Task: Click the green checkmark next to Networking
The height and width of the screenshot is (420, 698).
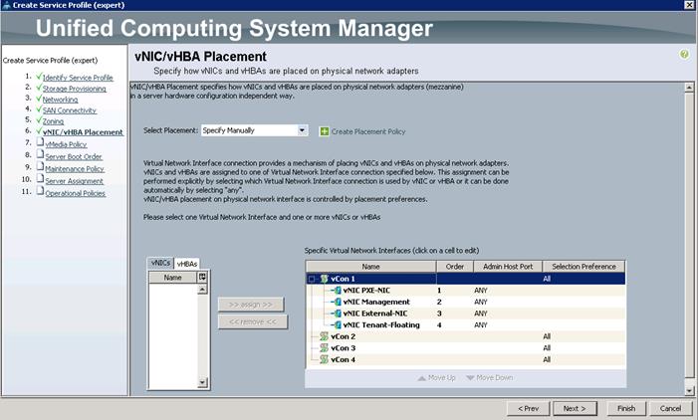Action: tap(39, 99)
